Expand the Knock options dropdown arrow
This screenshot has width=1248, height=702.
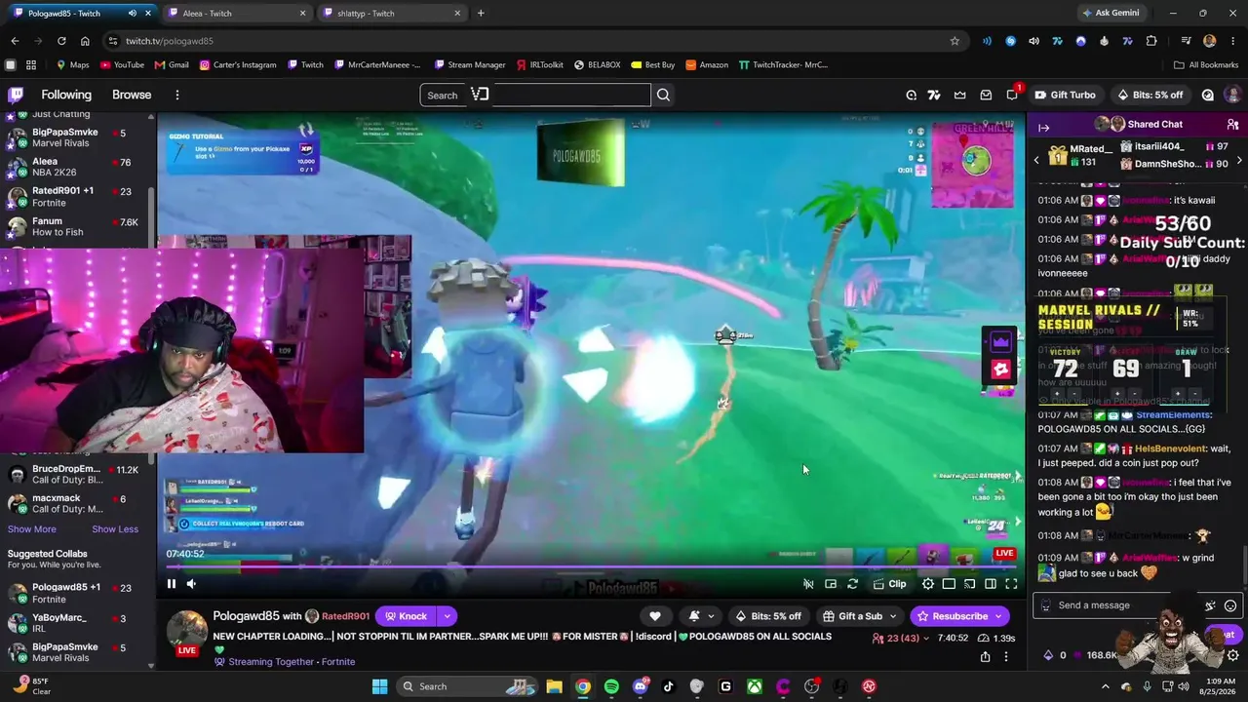point(447,616)
